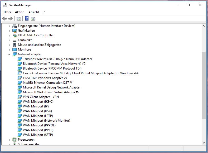Expand the Eingabegeräte (Human Interface Devices) node
Viewport: 208px width, 153px height.
[x=9, y=26]
